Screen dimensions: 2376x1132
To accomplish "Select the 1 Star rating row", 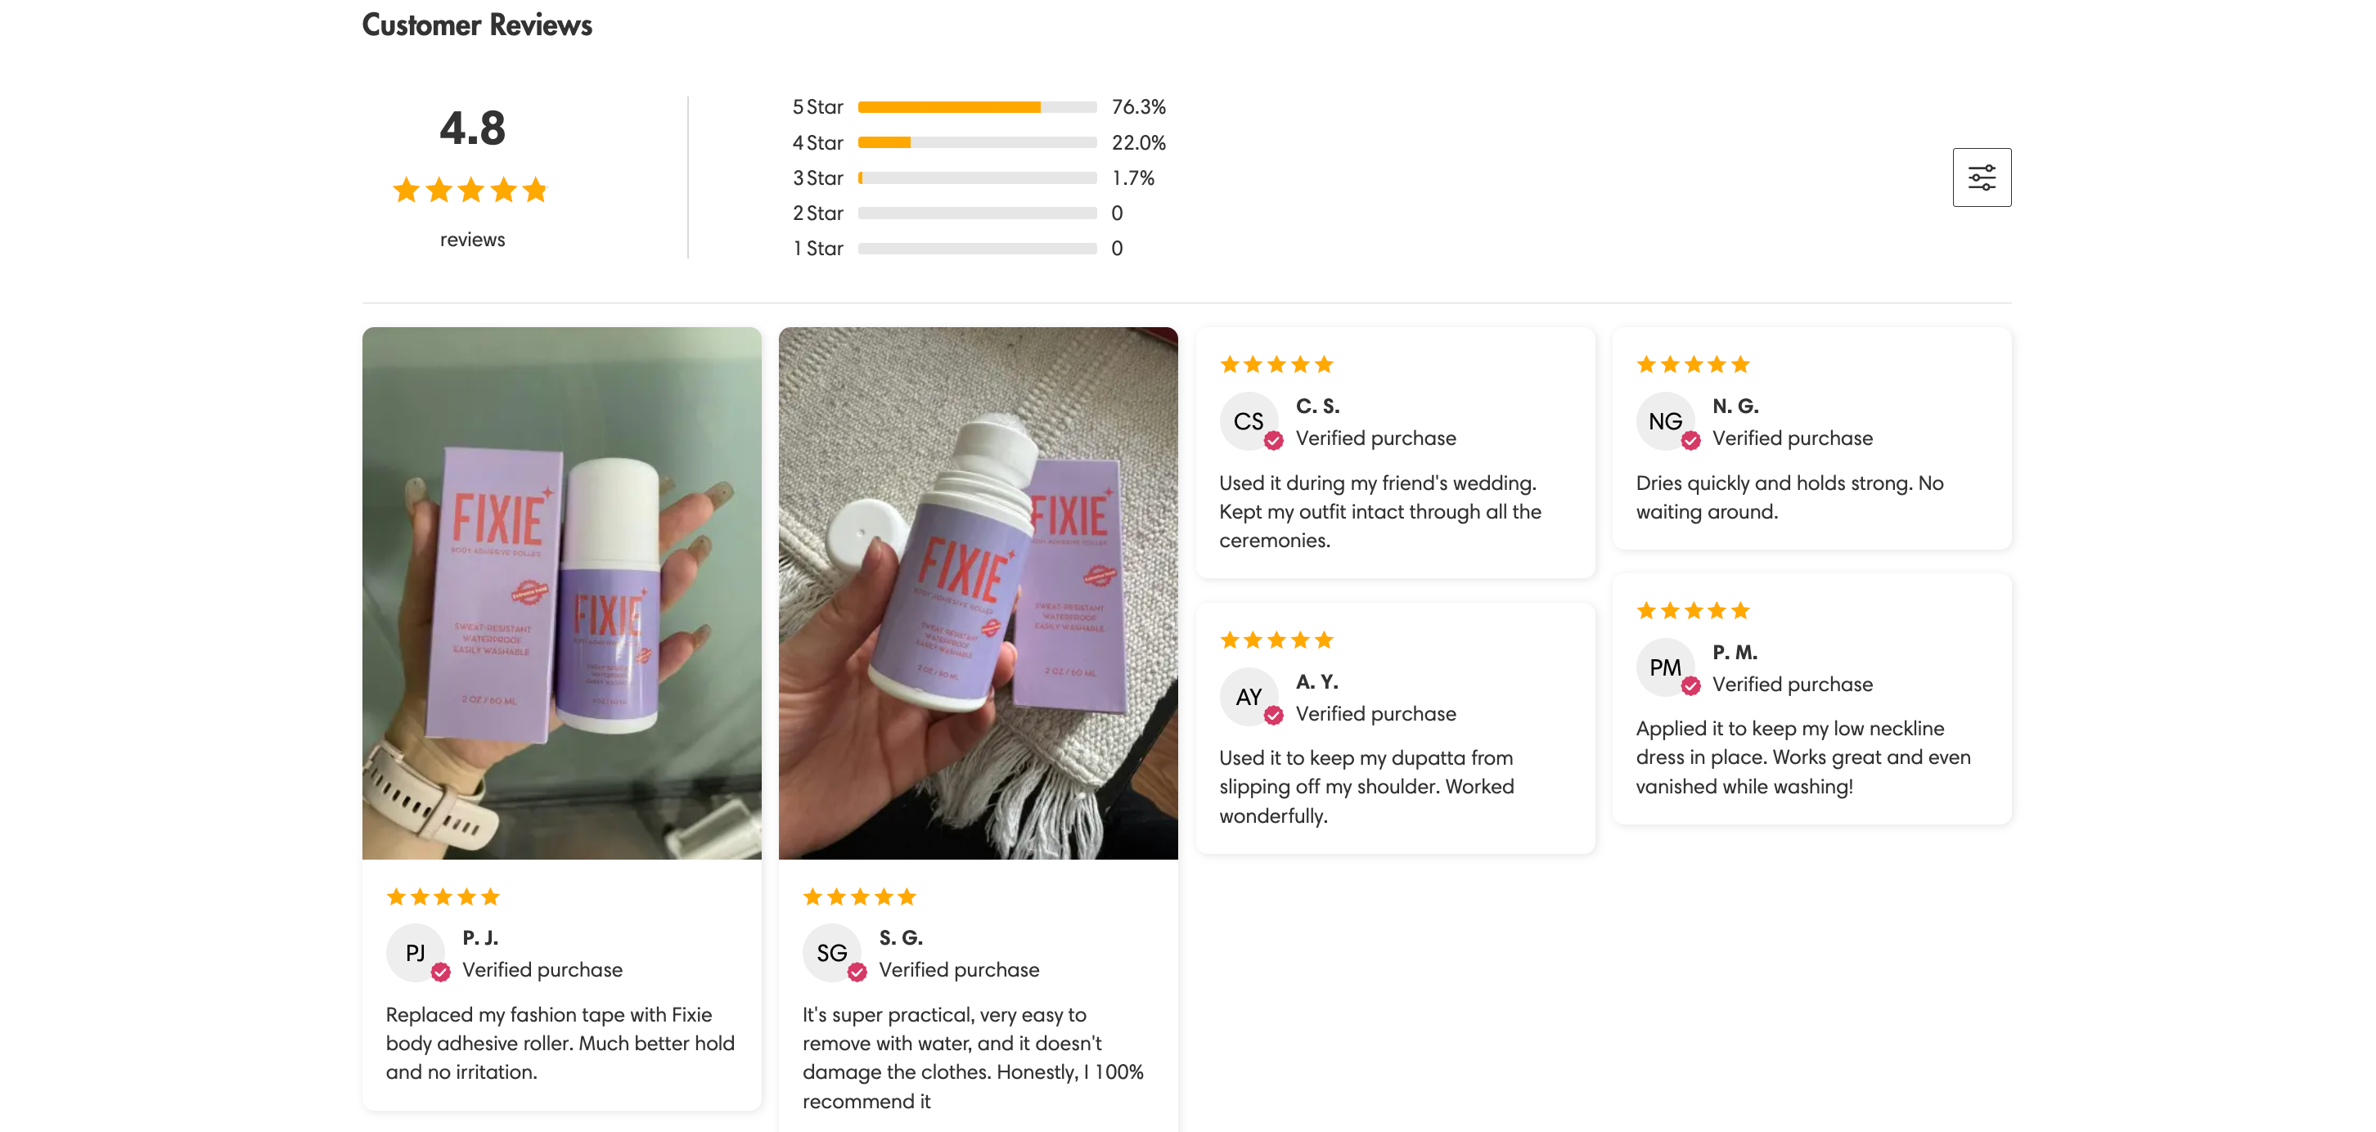I will 977,249.
